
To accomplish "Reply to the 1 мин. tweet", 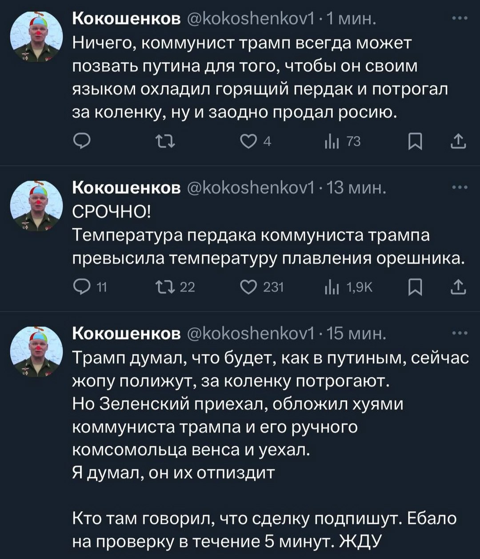I will 81,142.
